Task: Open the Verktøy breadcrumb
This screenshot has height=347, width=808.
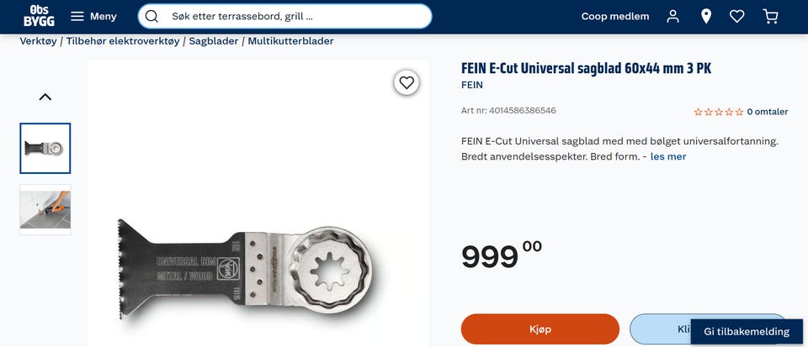Action: 38,41
